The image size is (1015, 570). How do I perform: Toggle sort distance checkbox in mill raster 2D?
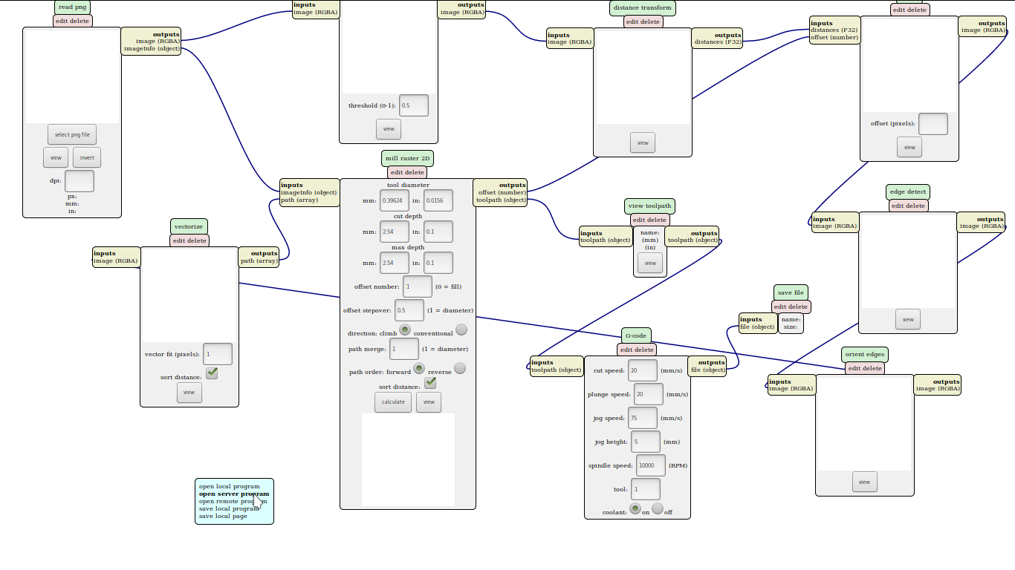(x=430, y=383)
